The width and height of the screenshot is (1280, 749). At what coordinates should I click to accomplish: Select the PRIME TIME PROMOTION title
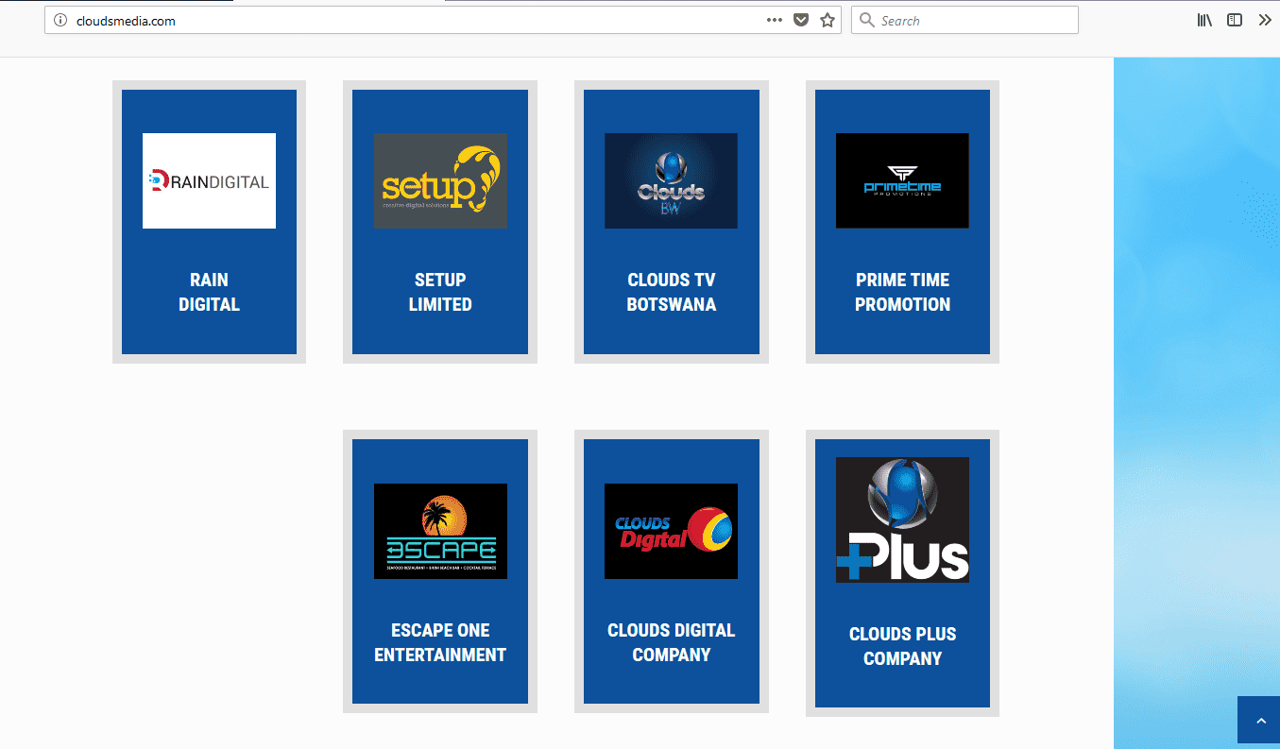coord(902,292)
